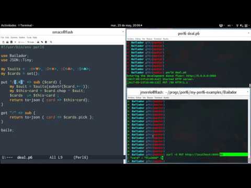
Task: Click the volume icon in system tray
Action: (242, 26)
